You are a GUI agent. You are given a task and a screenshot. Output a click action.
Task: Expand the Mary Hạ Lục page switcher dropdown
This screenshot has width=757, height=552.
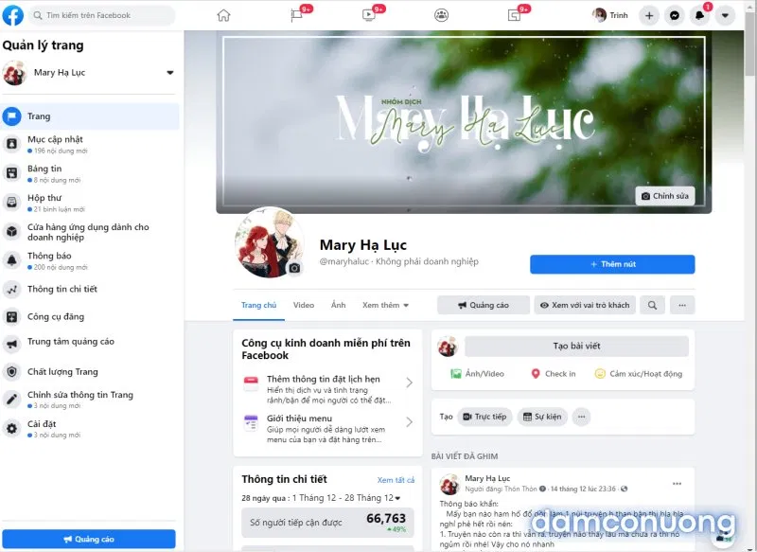coord(170,73)
